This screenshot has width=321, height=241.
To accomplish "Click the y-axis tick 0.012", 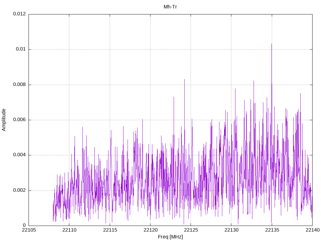I will [19, 14].
